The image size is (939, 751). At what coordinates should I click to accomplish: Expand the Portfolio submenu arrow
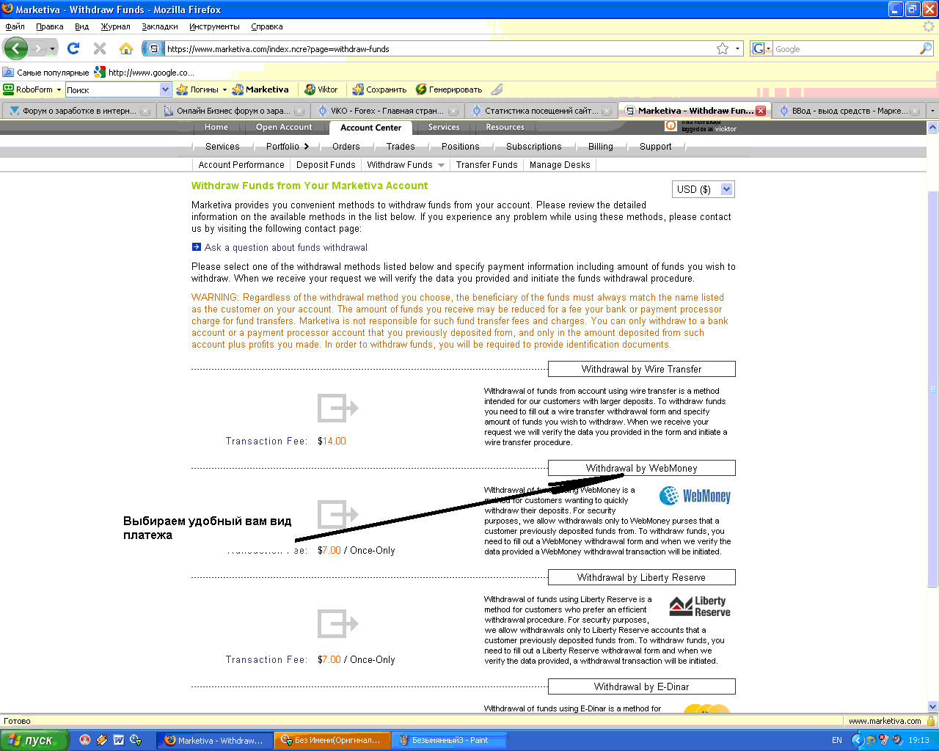[307, 146]
